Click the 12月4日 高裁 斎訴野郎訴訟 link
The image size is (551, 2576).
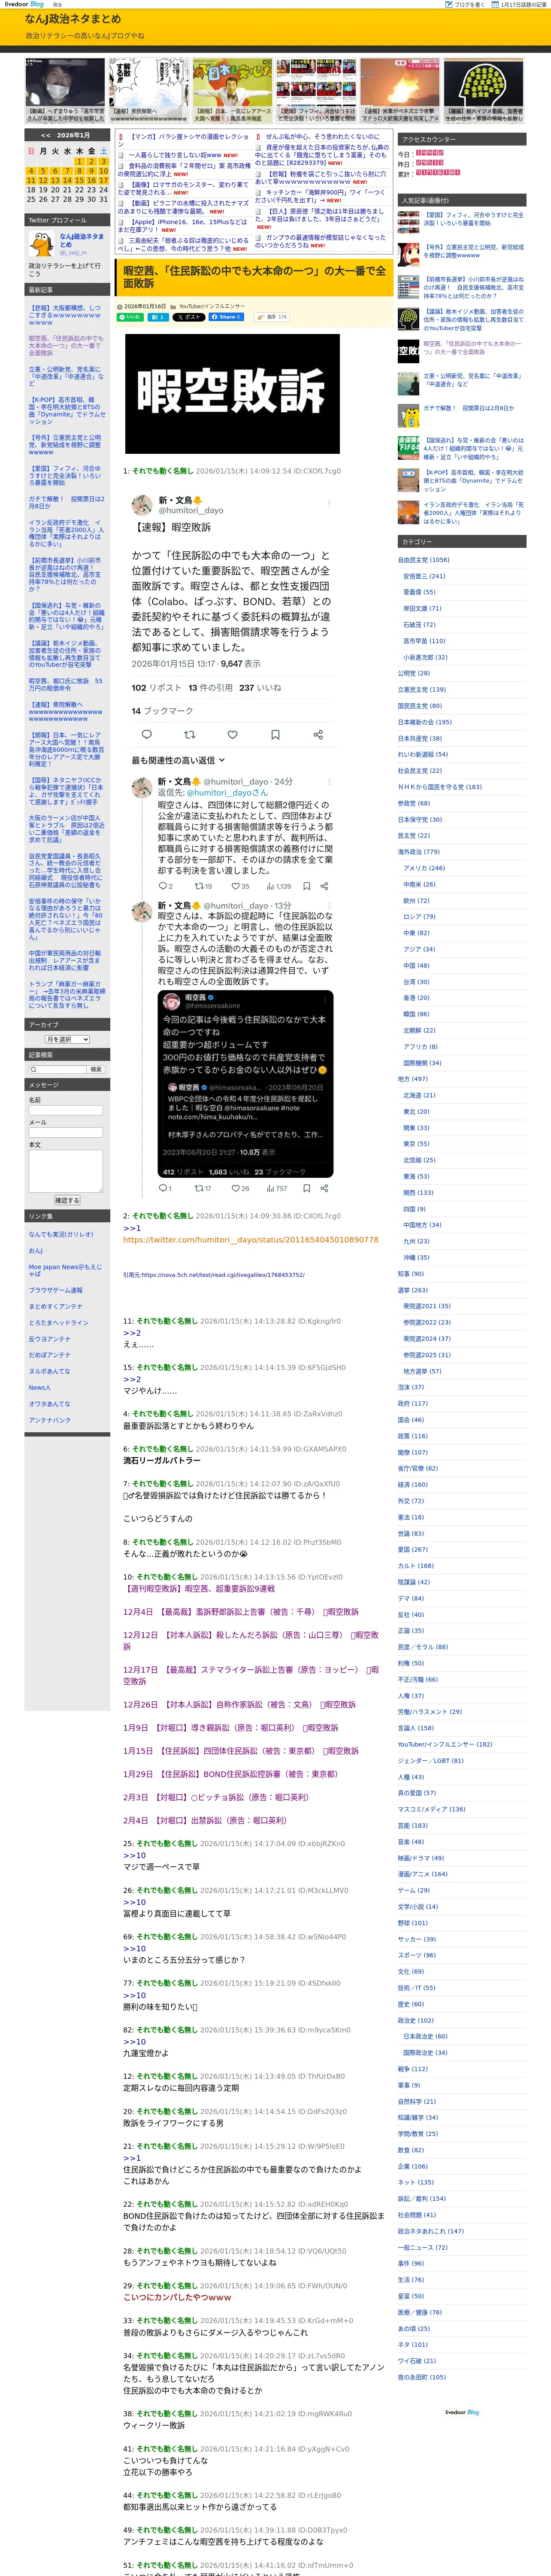241,1612
